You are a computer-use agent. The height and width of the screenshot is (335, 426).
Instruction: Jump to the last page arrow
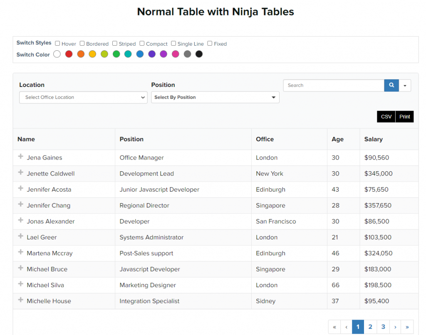pyautogui.click(x=407, y=327)
